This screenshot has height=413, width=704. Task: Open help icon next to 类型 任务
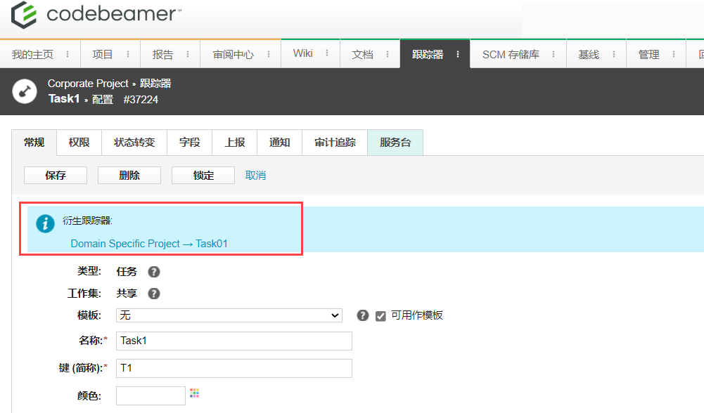click(x=154, y=272)
